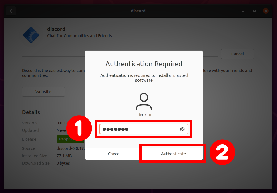The width and height of the screenshot is (277, 193).
Task: Click the green Proprietary license badge
Action: coord(70,139)
